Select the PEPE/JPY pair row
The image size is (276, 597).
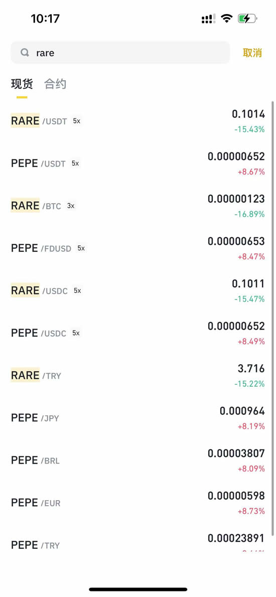[138, 418]
